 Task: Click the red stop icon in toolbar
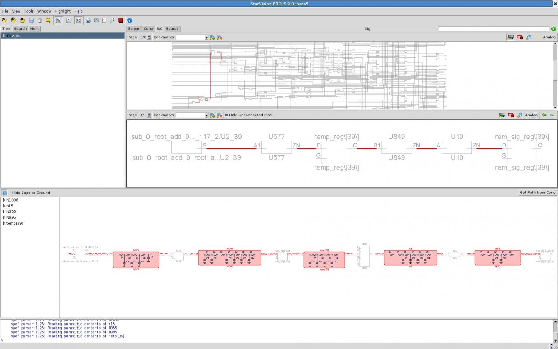[x=120, y=20]
